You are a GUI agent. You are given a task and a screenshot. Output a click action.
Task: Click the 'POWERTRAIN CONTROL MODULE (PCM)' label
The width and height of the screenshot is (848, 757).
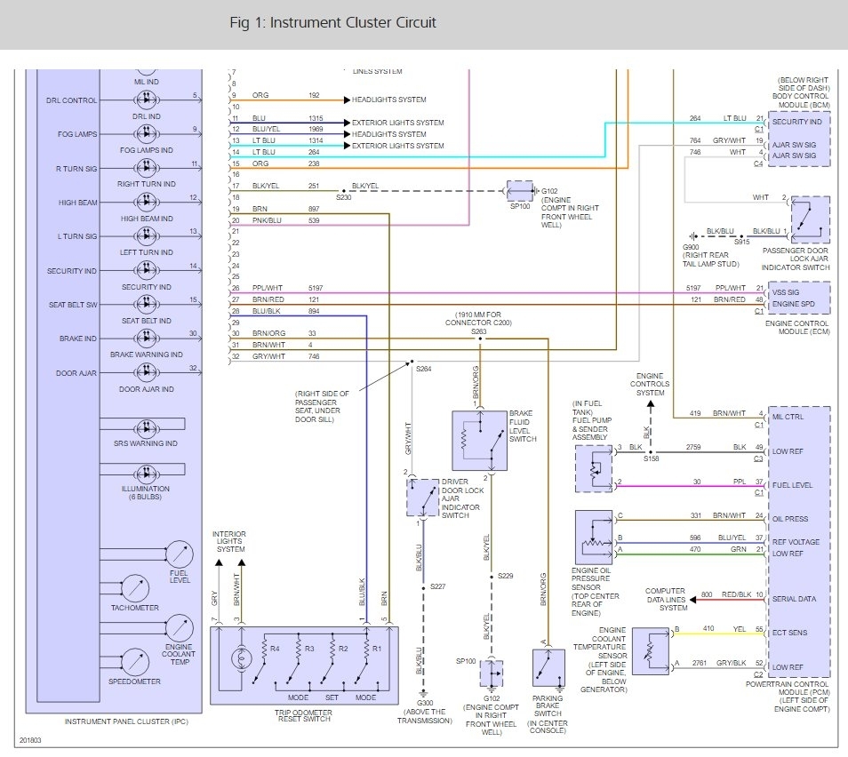pyautogui.click(x=788, y=688)
